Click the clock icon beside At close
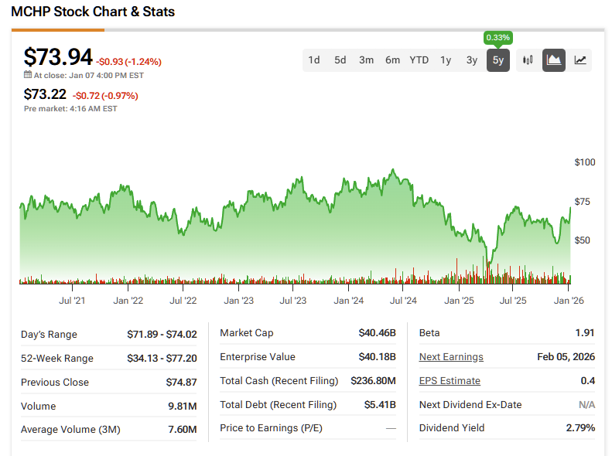 (x=28, y=76)
